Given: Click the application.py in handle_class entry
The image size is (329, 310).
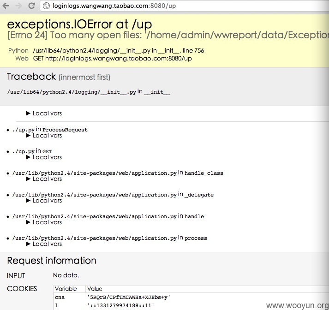Looking at the screenshot, I should pos(118,173).
